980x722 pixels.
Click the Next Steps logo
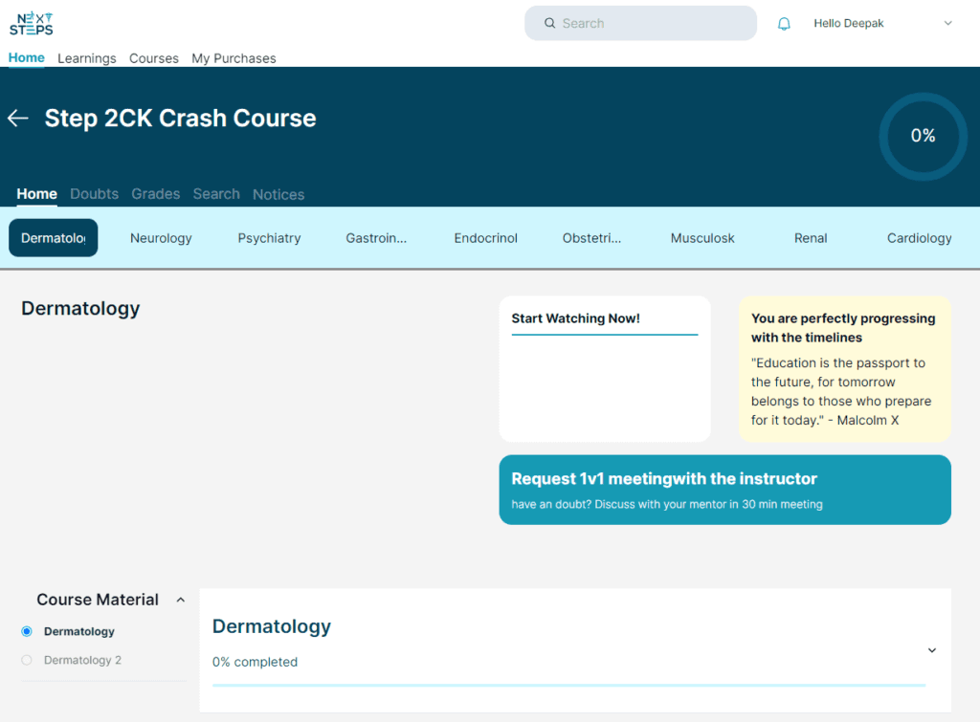click(31, 23)
